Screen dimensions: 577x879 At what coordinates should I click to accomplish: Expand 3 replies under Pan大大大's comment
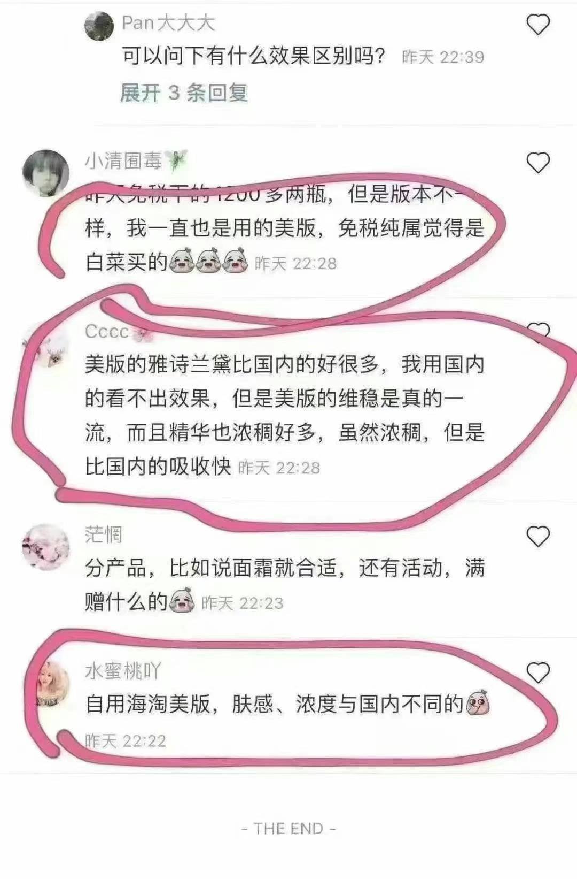point(184,93)
